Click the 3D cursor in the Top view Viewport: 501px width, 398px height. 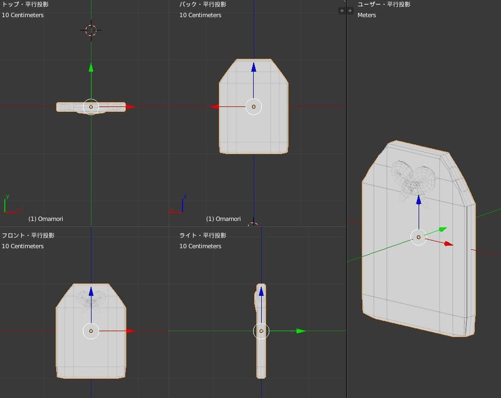[x=91, y=30]
